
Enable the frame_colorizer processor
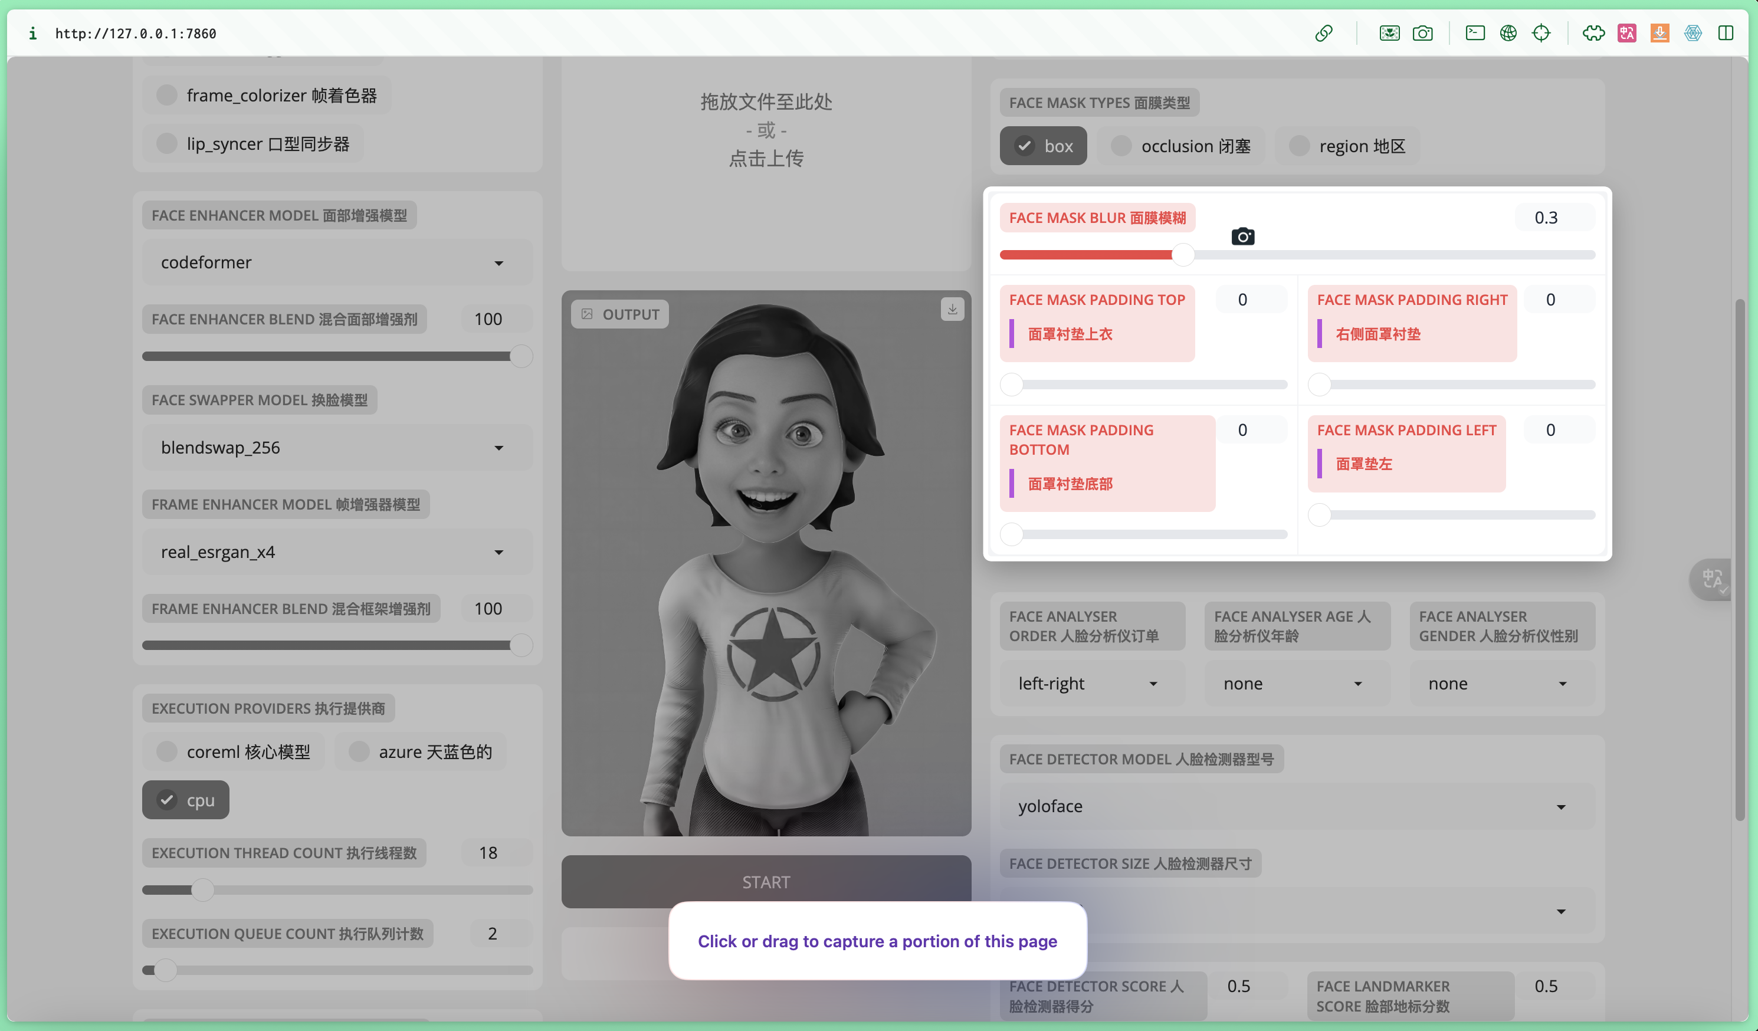pyautogui.click(x=267, y=95)
